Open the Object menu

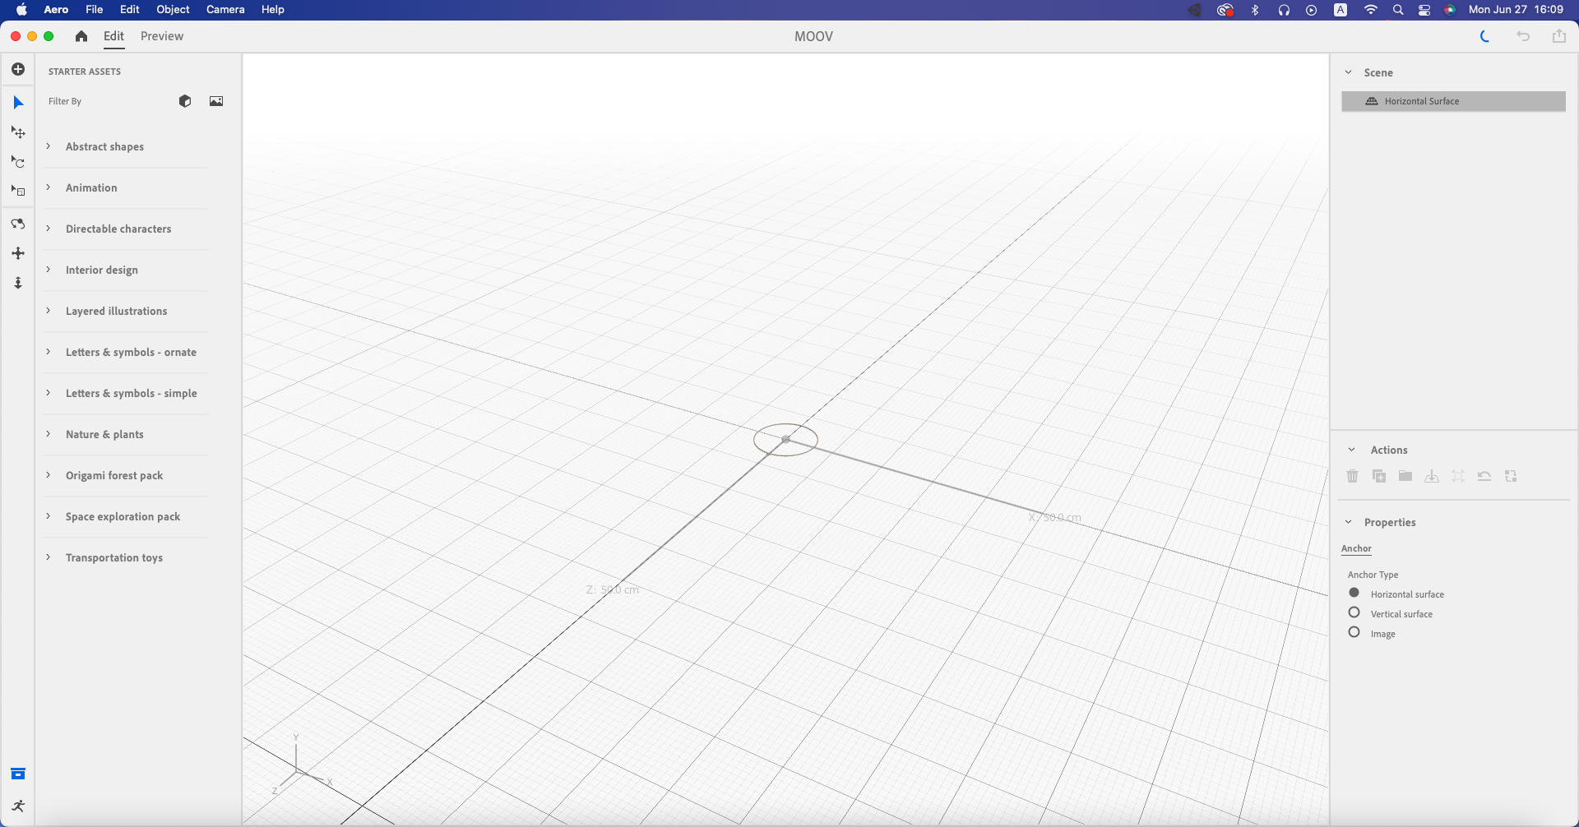pyautogui.click(x=174, y=10)
